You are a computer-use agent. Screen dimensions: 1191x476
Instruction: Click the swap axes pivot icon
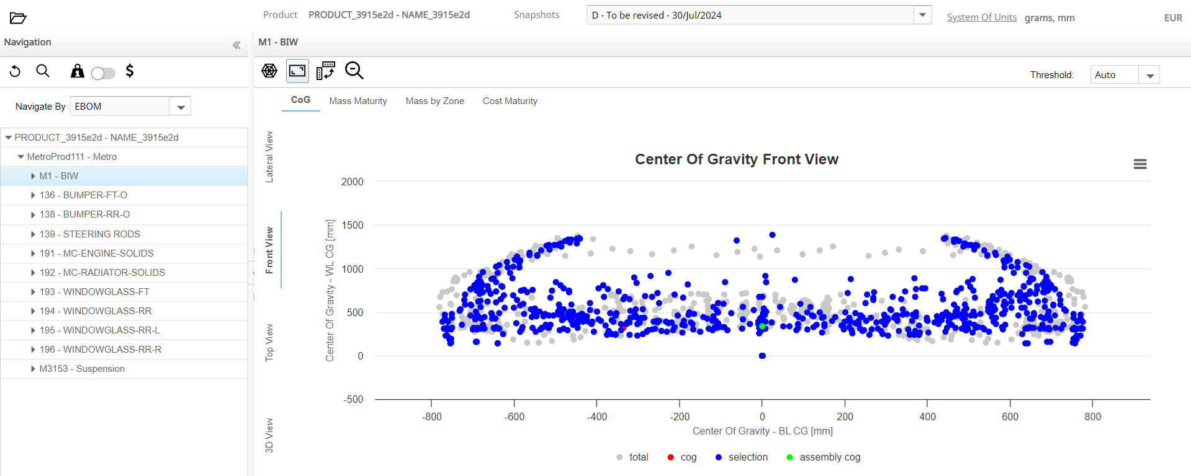click(325, 71)
